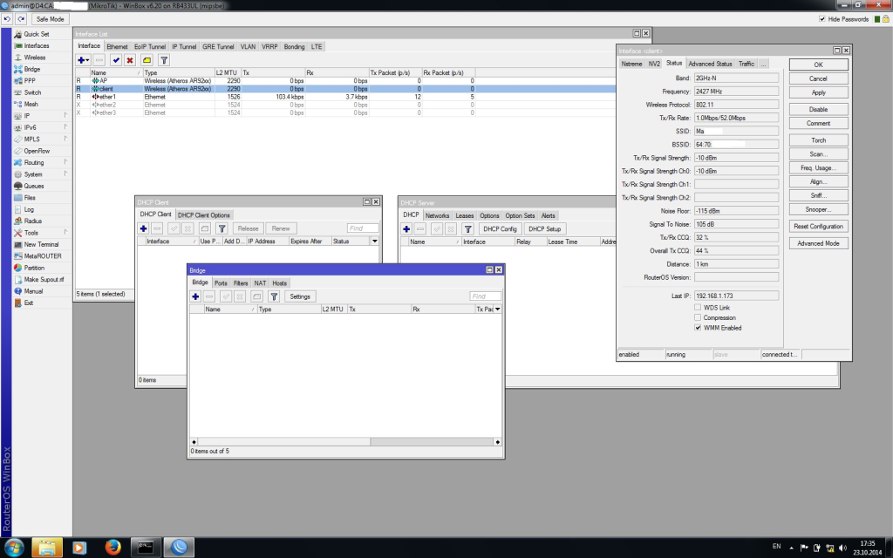The image size is (893, 558).
Task: Click filter icon in Bridge window
Action: pos(274,296)
